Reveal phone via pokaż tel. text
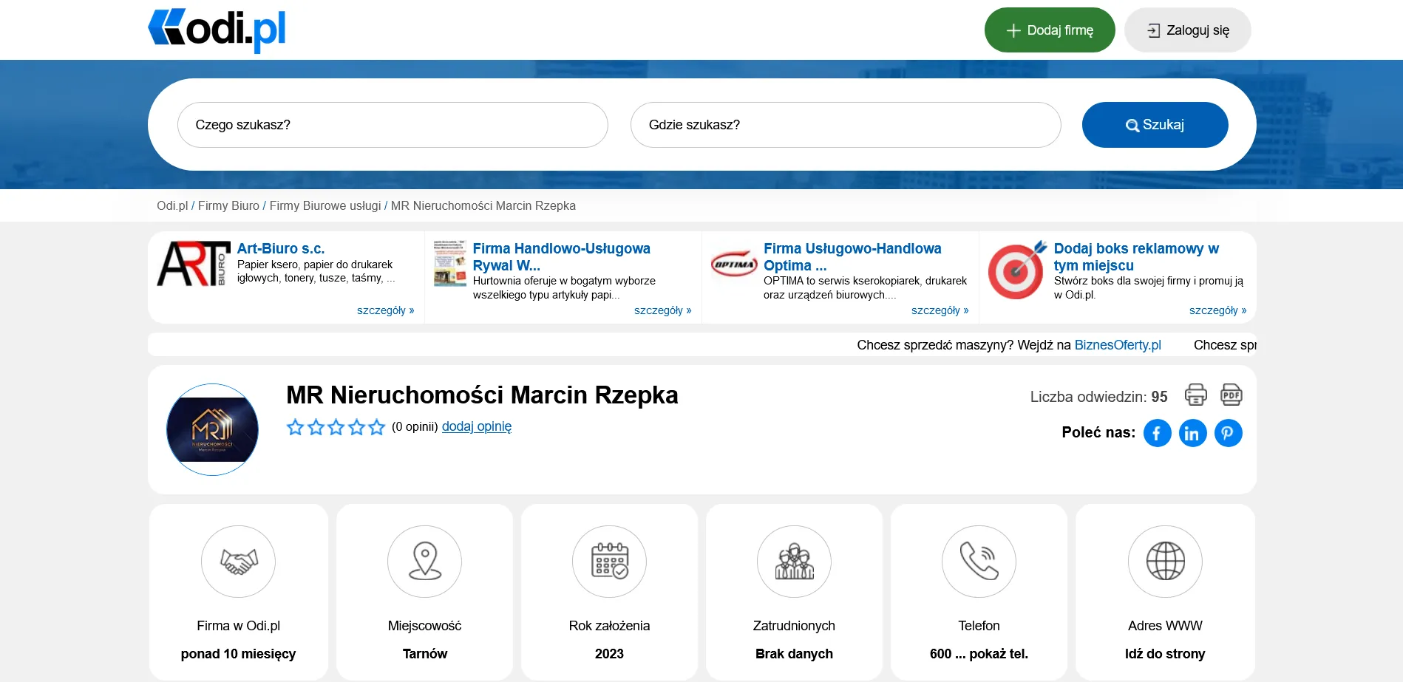This screenshot has width=1403, height=682. point(999,654)
